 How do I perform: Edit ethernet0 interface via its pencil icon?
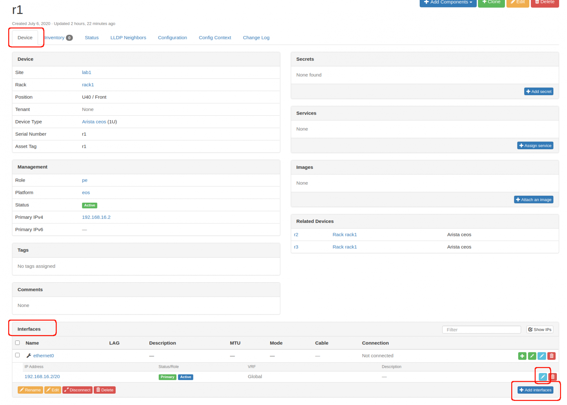(542, 356)
